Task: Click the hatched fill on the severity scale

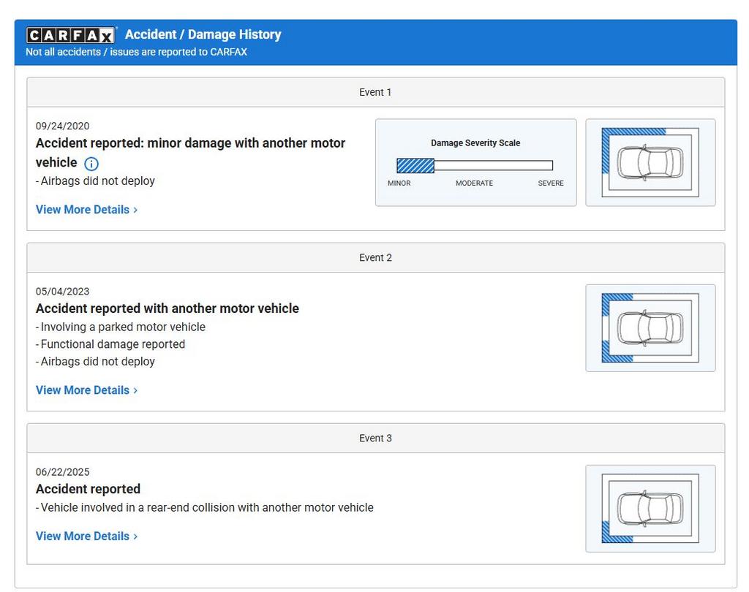Action: click(415, 166)
